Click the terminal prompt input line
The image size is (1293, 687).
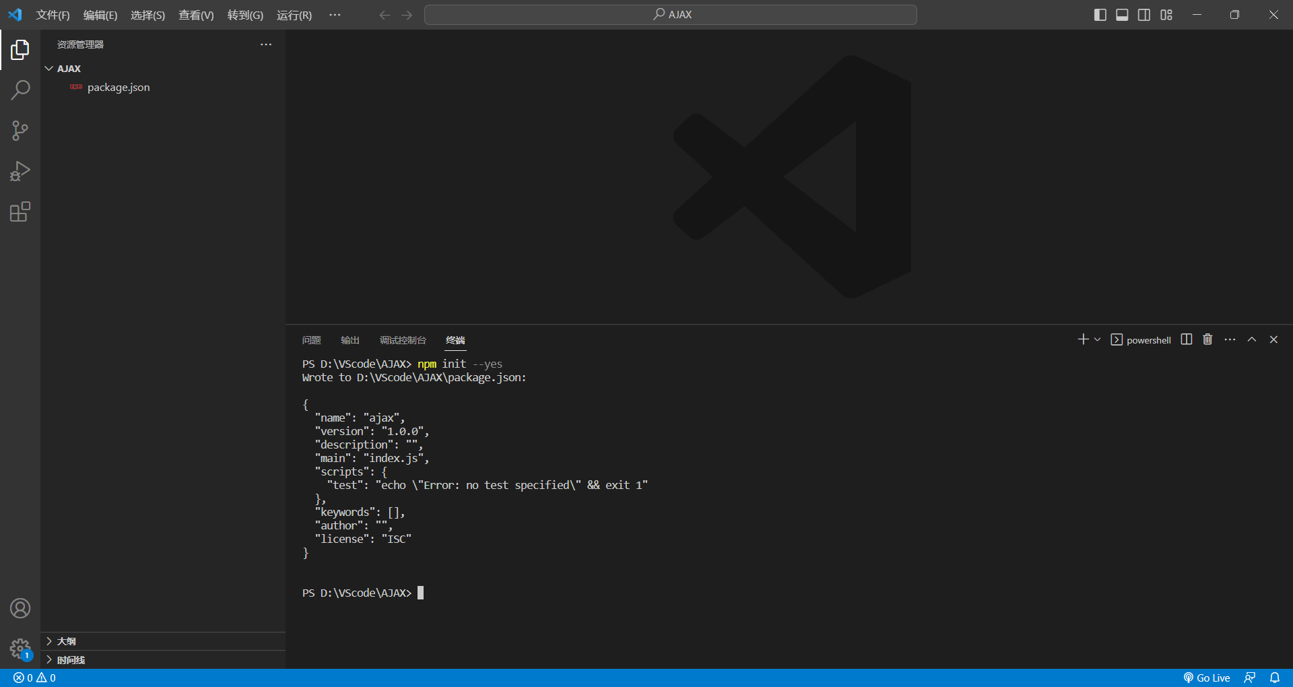pyautogui.click(x=364, y=593)
